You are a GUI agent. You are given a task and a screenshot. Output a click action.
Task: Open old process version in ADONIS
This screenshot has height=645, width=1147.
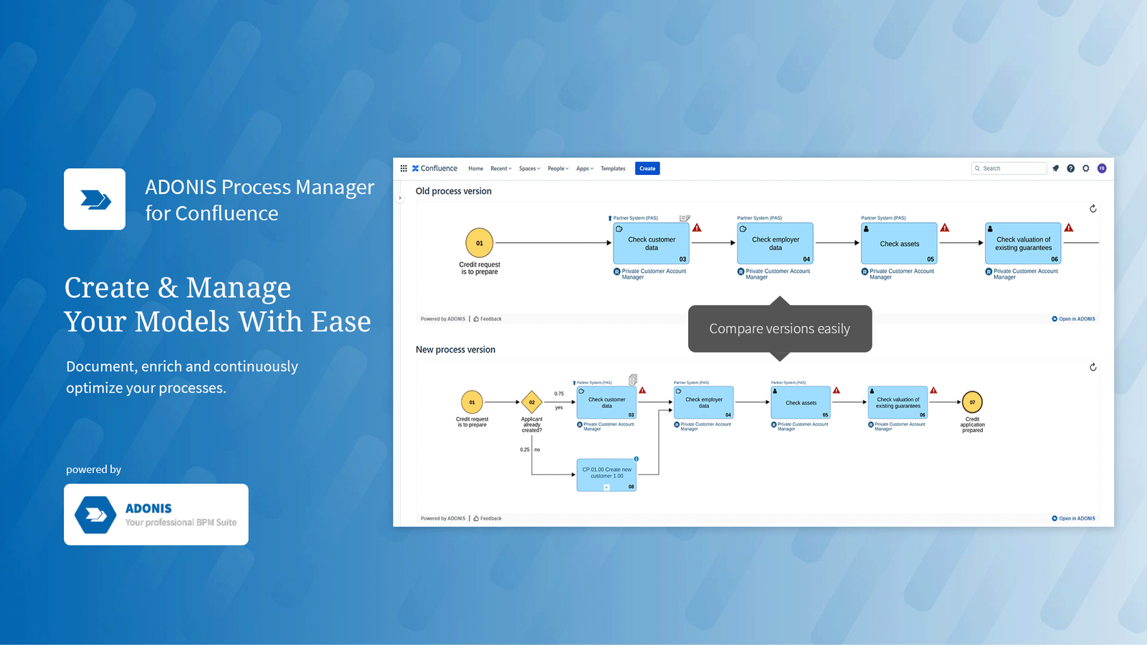click(x=1073, y=319)
